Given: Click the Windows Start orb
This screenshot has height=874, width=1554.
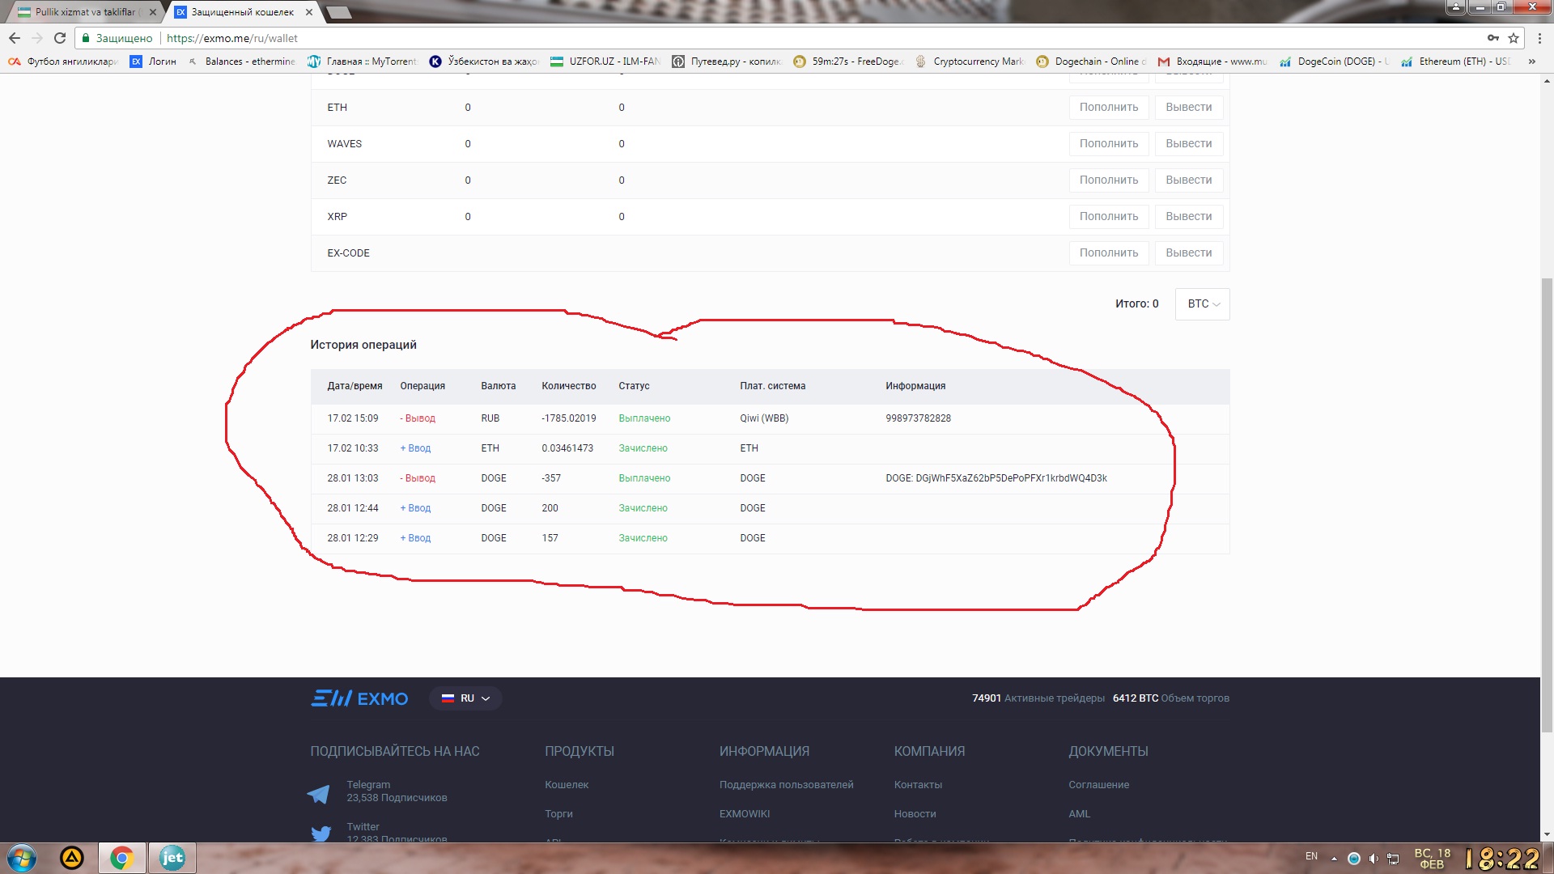Looking at the screenshot, I should pos(22,858).
